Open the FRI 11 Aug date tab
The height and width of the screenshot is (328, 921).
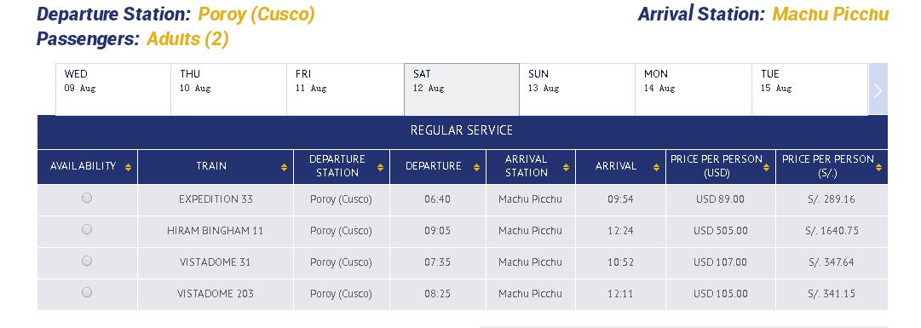point(345,89)
